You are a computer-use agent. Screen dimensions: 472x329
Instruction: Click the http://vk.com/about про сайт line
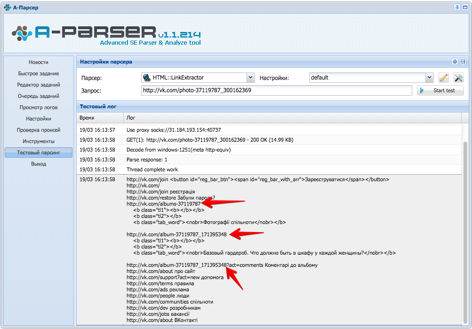pos(161,271)
